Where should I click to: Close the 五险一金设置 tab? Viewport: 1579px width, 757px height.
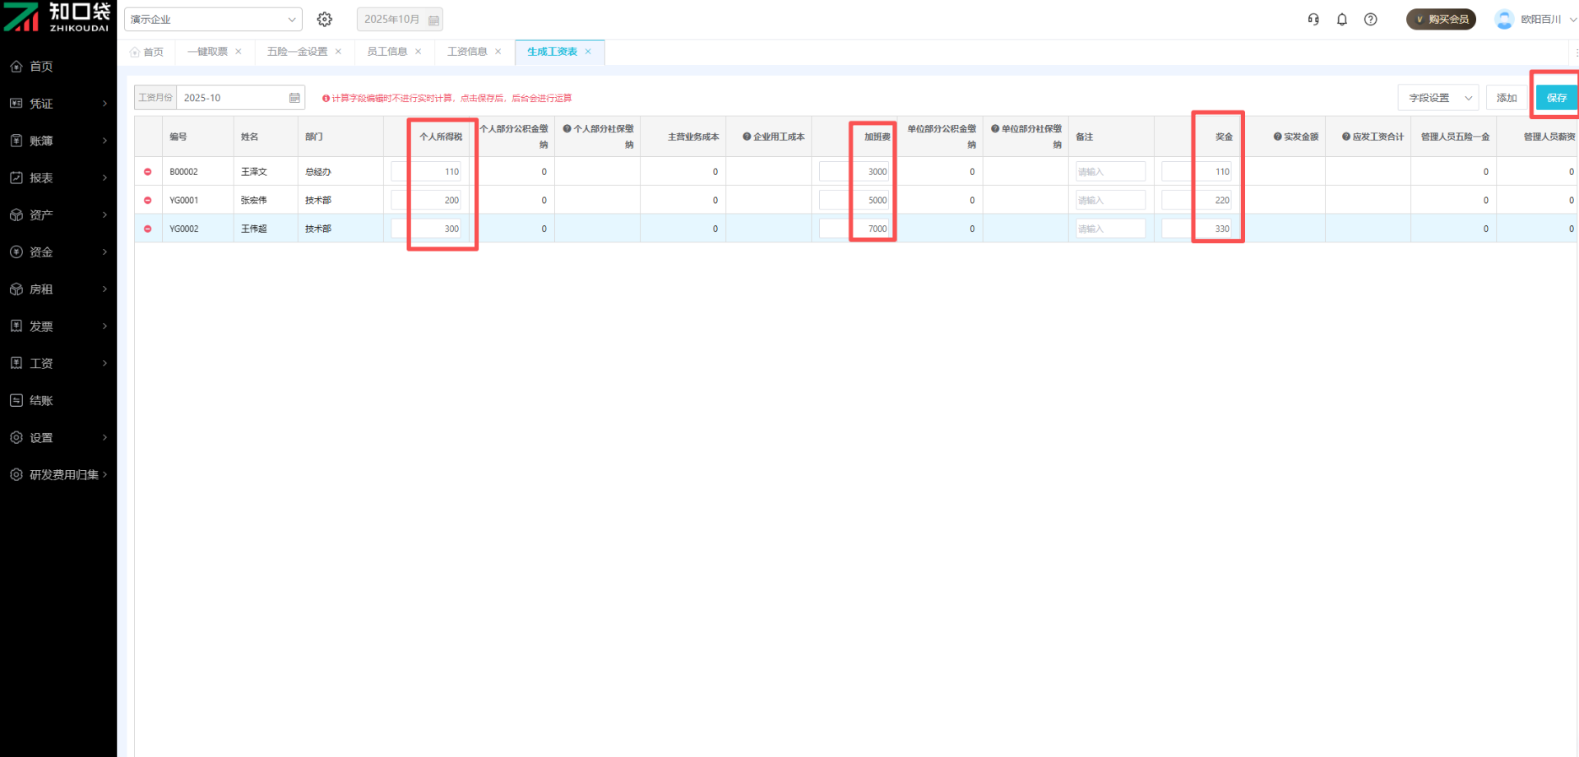coord(338,52)
